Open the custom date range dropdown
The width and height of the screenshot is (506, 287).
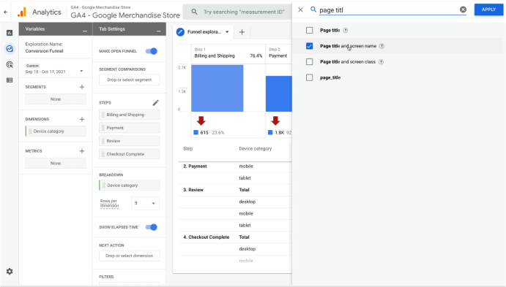pos(54,69)
